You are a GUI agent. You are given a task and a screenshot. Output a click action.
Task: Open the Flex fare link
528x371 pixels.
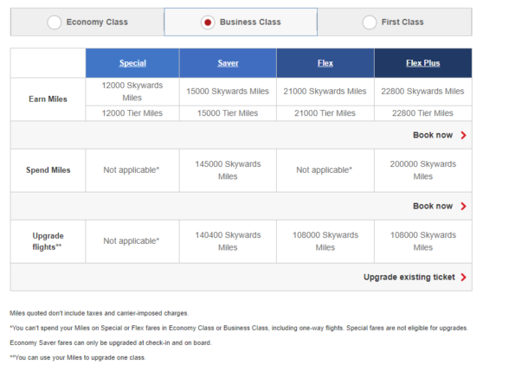coord(325,63)
